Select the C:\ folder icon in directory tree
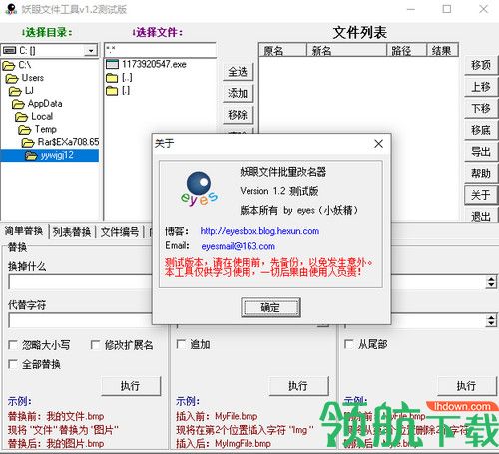Viewport: 499px width, 454px height. [9, 65]
